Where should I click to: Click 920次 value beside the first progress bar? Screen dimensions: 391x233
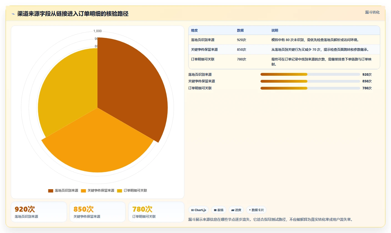coord(367,74)
